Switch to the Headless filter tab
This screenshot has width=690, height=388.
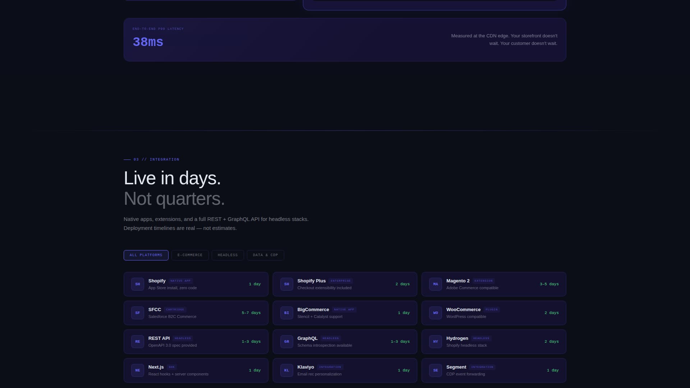[x=228, y=255]
